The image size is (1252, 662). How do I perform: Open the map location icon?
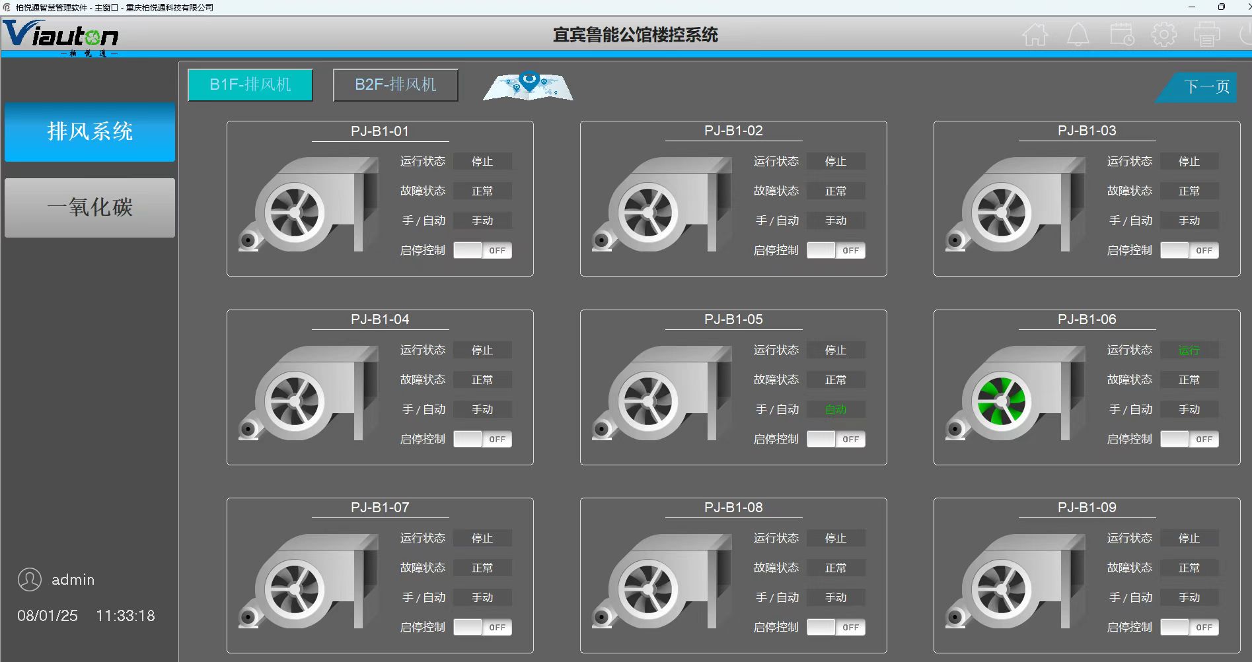click(528, 86)
